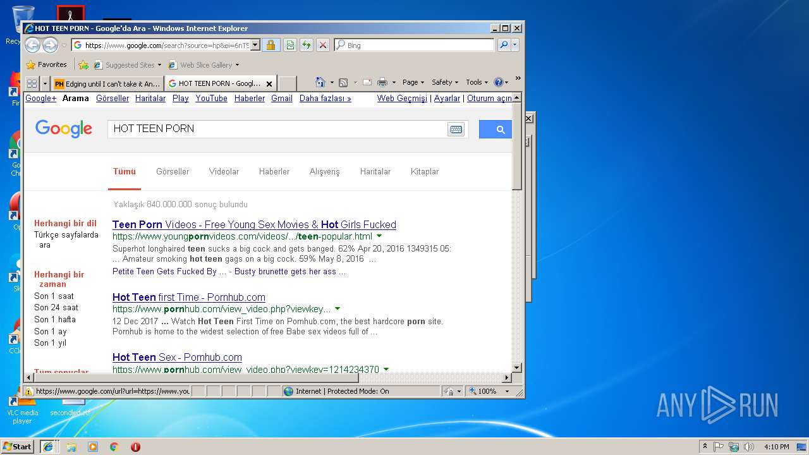The width and height of the screenshot is (809, 455).
Task: Open the Print options dropdown arrow
Action: click(x=394, y=82)
